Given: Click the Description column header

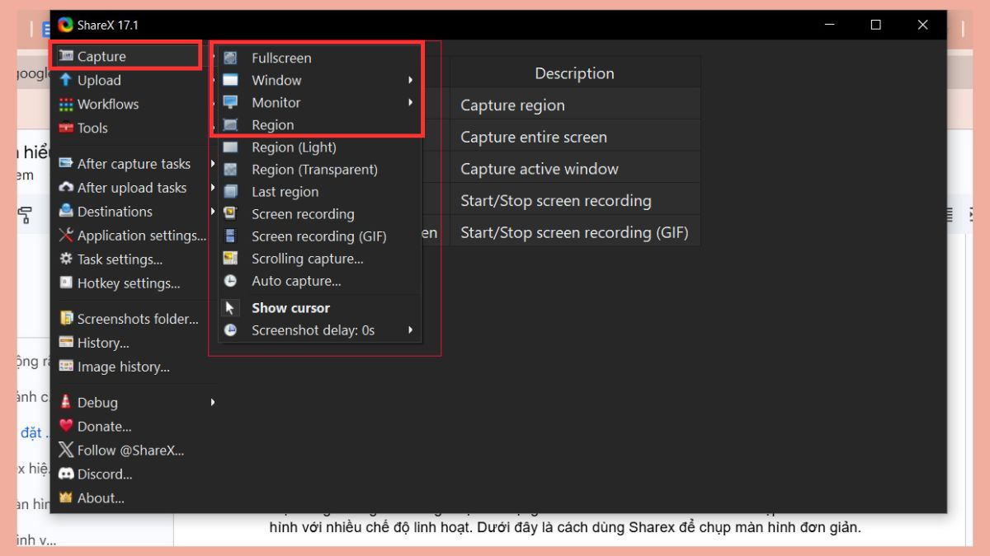Looking at the screenshot, I should tap(575, 73).
